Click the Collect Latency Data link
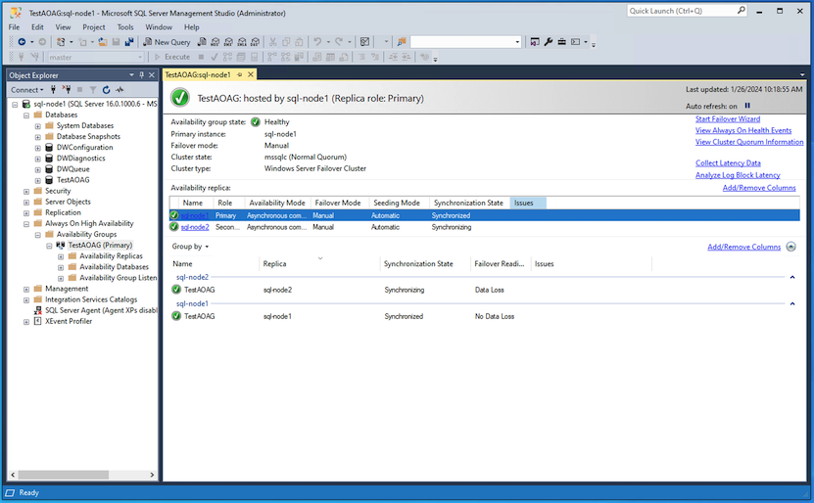The height and width of the screenshot is (503, 814). (x=728, y=163)
